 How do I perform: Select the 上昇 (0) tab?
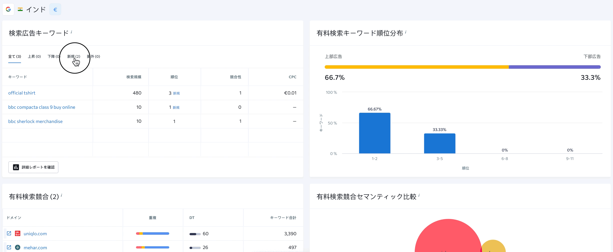pos(34,56)
